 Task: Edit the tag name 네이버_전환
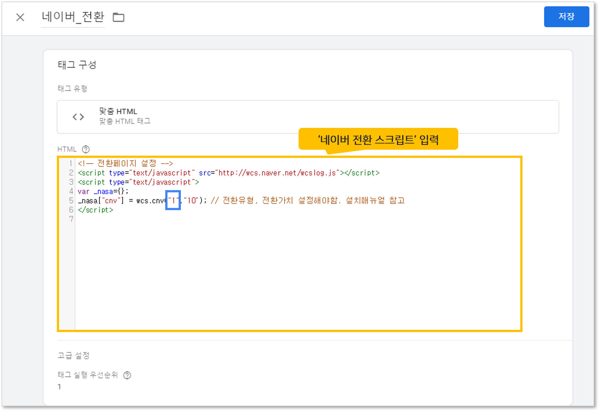(73, 17)
